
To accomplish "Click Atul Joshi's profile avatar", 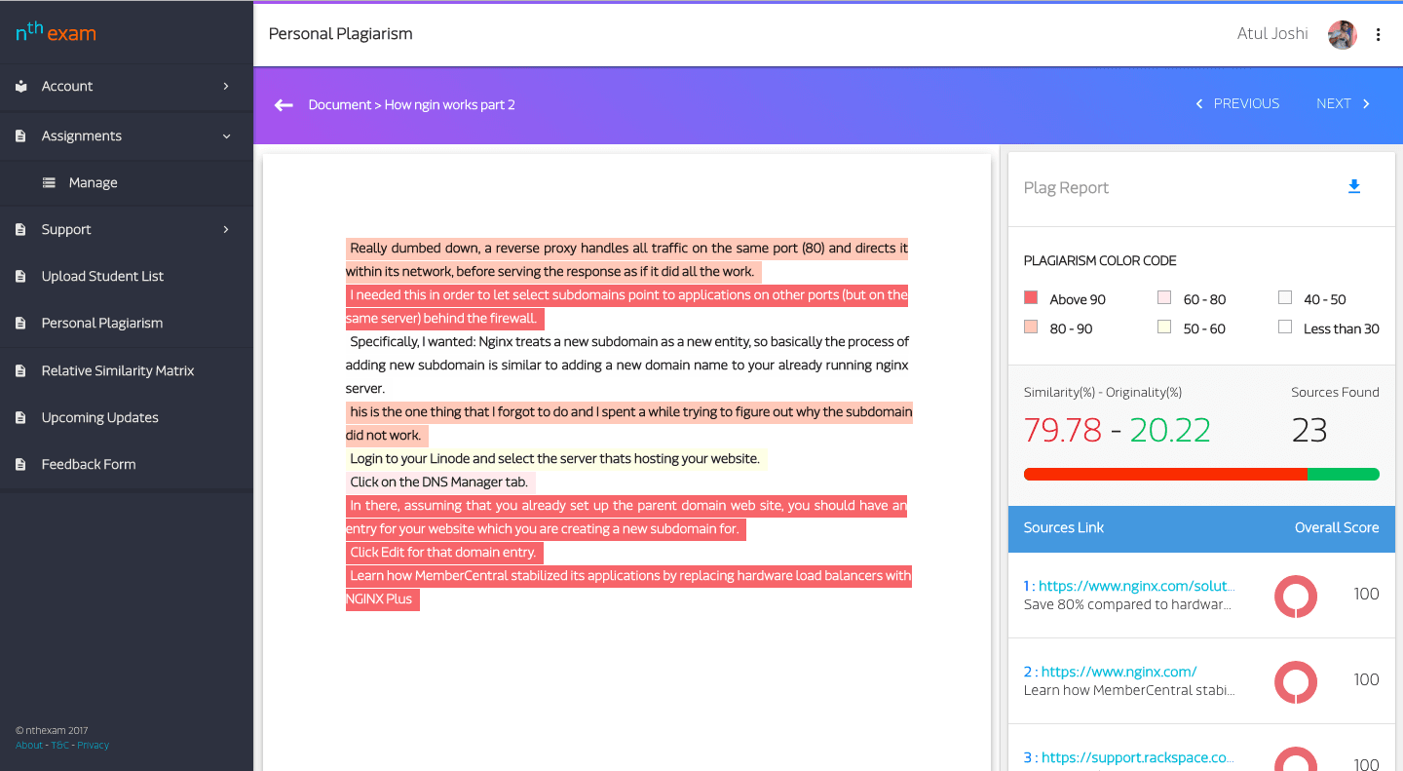I will [1342, 35].
